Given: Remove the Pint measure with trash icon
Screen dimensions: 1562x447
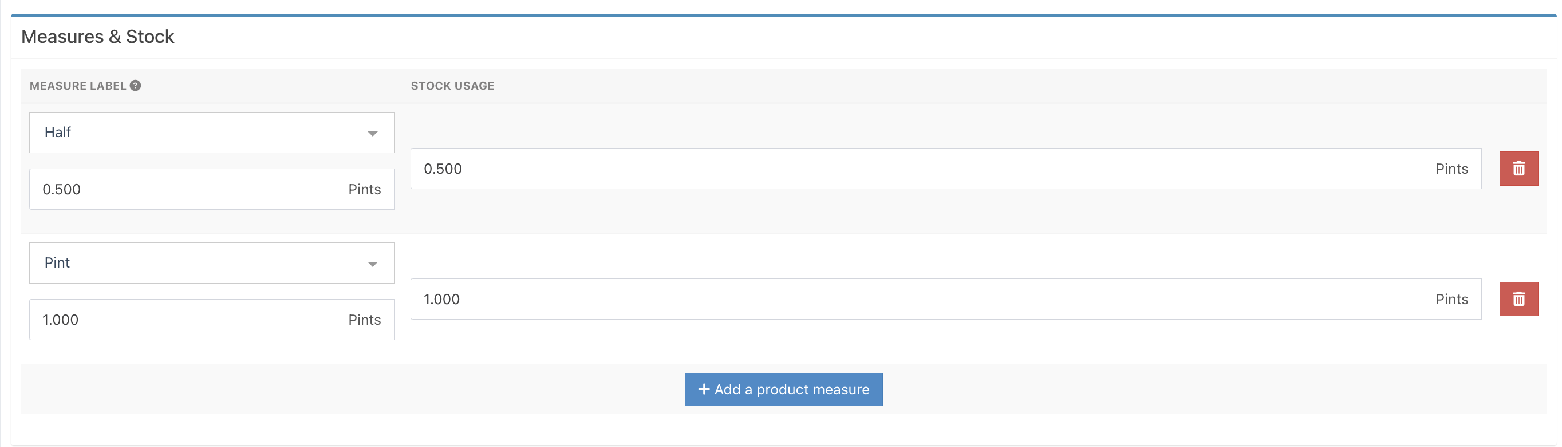Looking at the screenshot, I should (x=1518, y=298).
